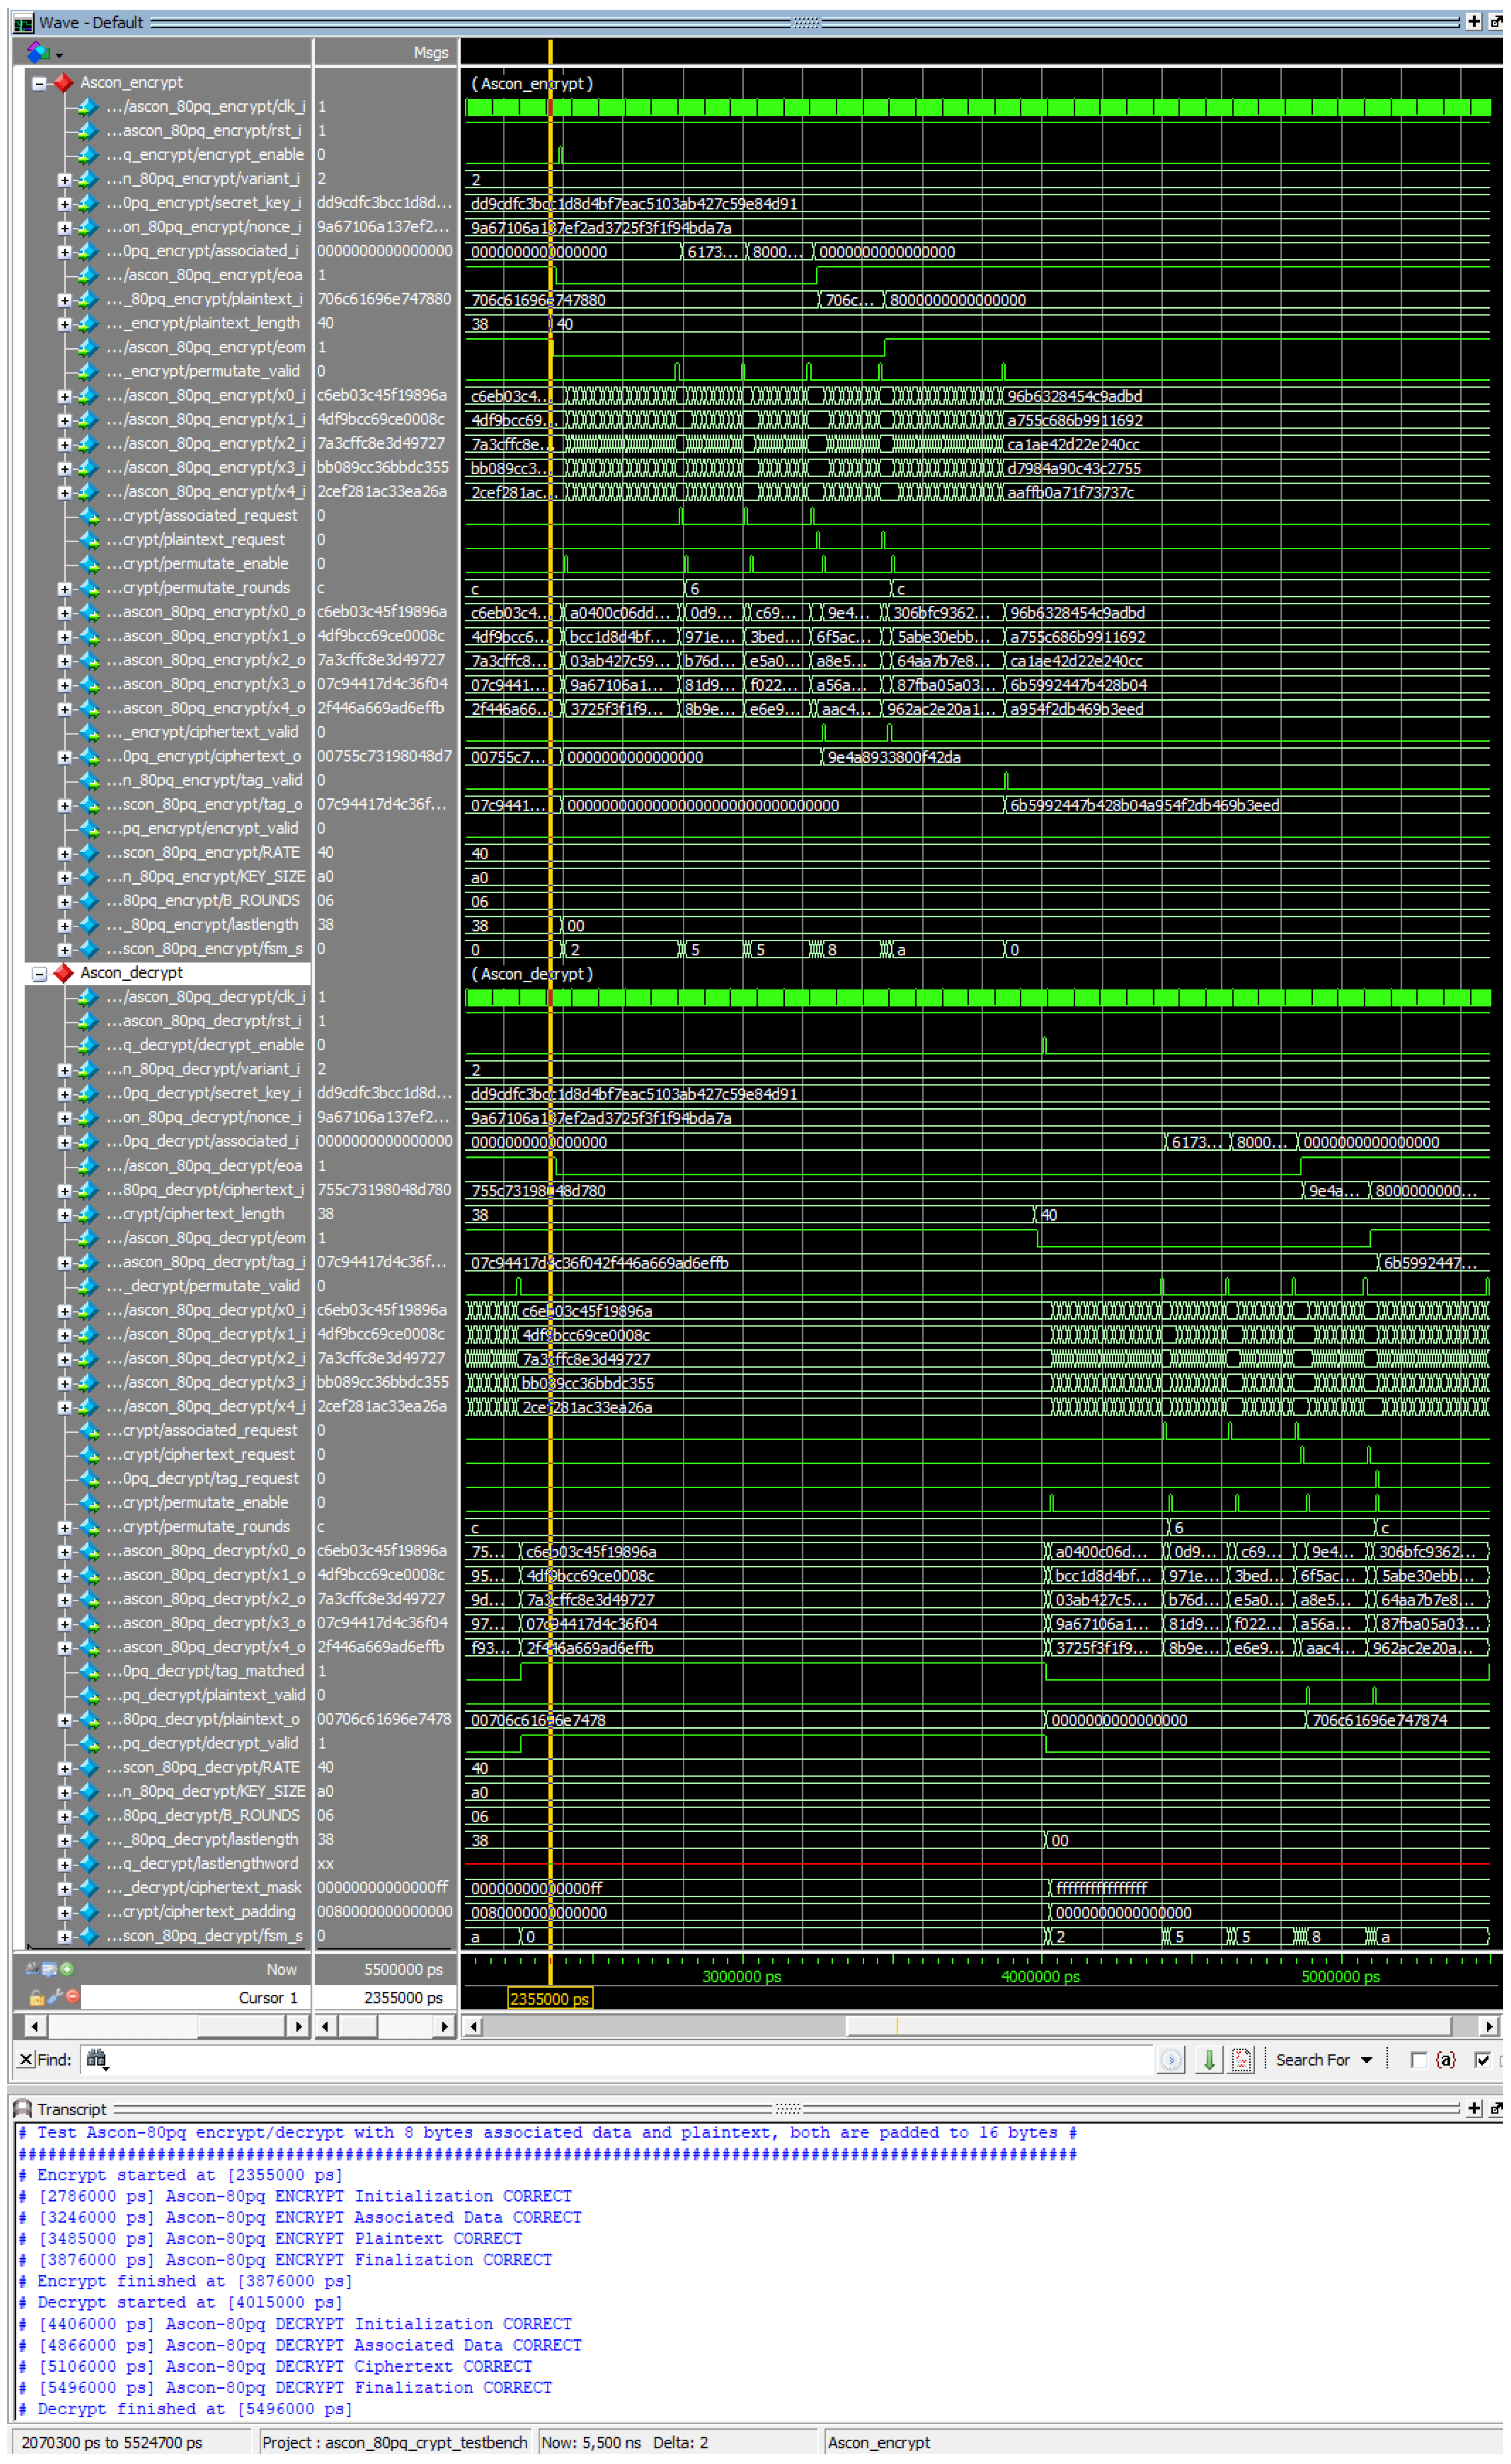Click the Transcript panel title
1511x2464 pixels.
pyautogui.click(x=71, y=2109)
